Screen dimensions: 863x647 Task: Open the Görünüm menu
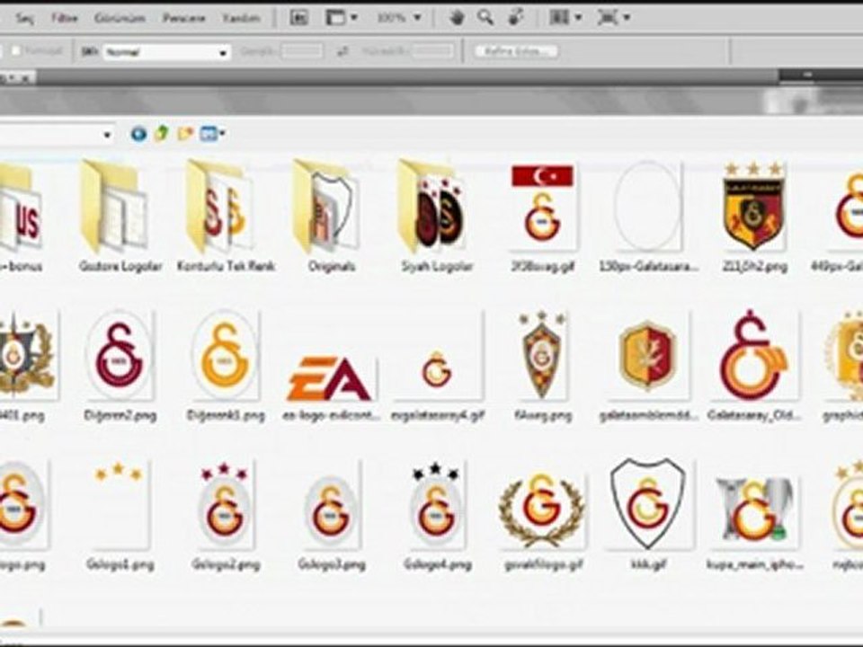[120, 19]
